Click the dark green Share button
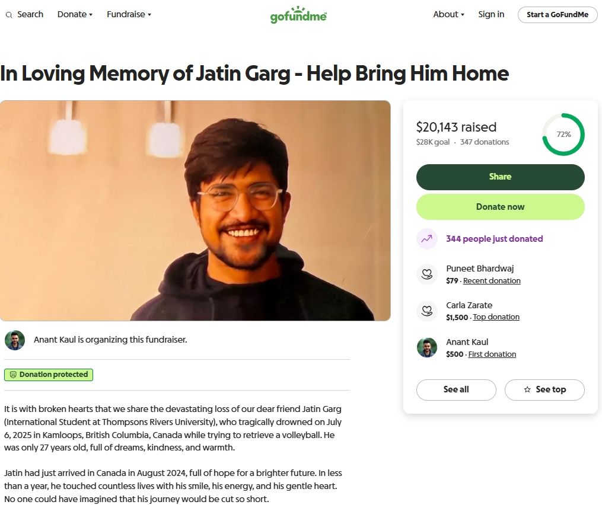The height and width of the screenshot is (505, 602). pos(500,177)
